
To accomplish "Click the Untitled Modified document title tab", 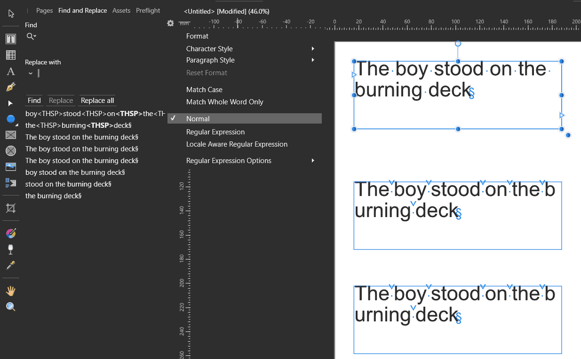I will click(227, 11).
